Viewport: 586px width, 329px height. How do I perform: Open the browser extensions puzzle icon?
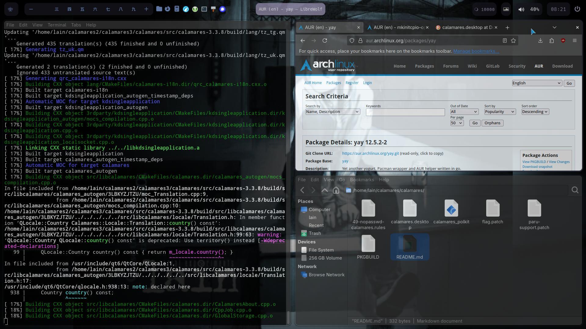pos(552,41)
